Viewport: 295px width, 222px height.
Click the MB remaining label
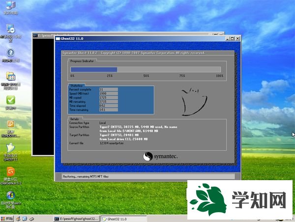77,102
